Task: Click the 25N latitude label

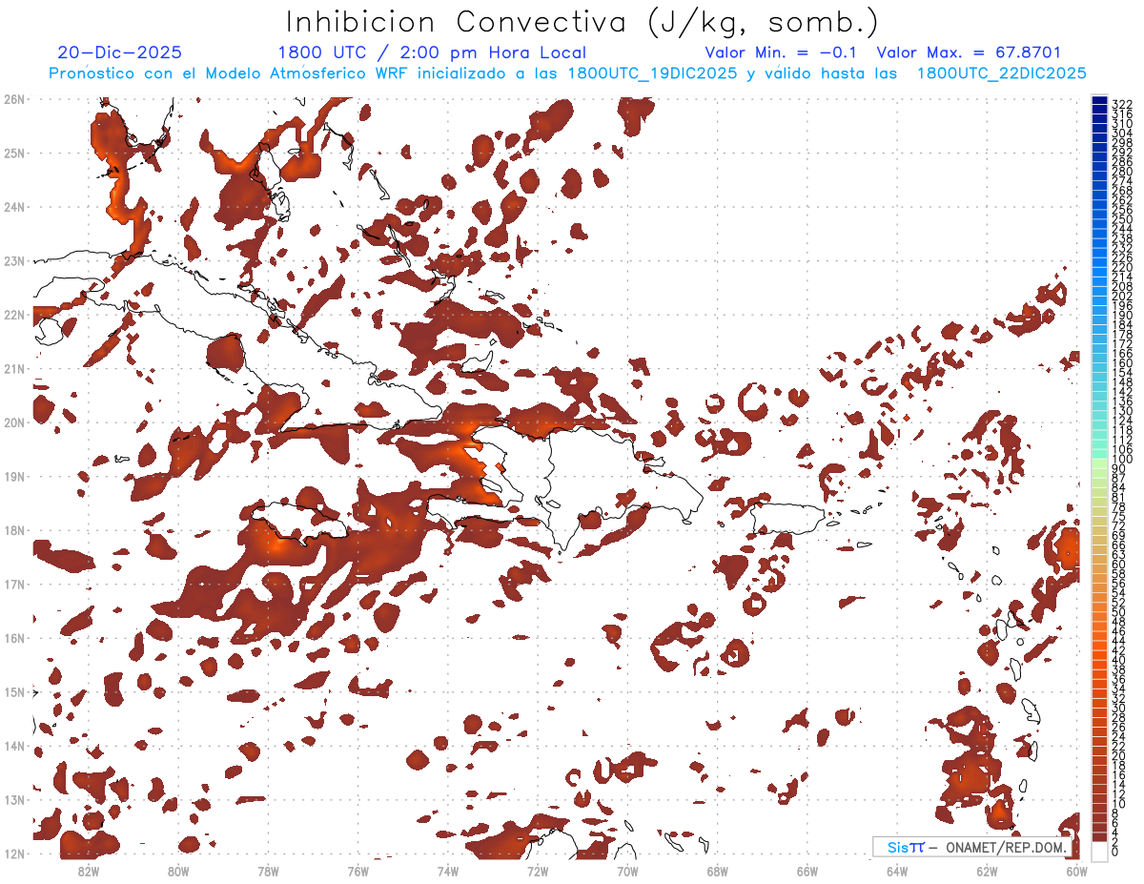Action: 14,153
